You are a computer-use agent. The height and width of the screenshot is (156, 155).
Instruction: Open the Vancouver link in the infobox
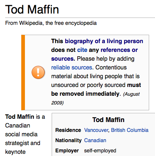pyautogui.click(x=96, y=130)
